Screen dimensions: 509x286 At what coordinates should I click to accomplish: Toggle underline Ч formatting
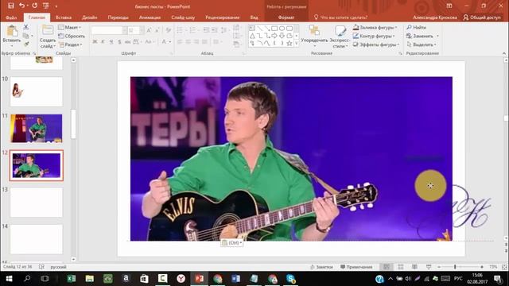(x=111, y=41)
